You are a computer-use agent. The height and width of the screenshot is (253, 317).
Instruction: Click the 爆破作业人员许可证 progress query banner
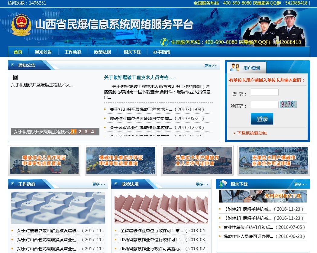pos(44,160)
